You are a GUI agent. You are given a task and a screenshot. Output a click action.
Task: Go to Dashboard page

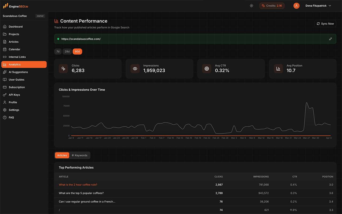(x=24, y=27)
